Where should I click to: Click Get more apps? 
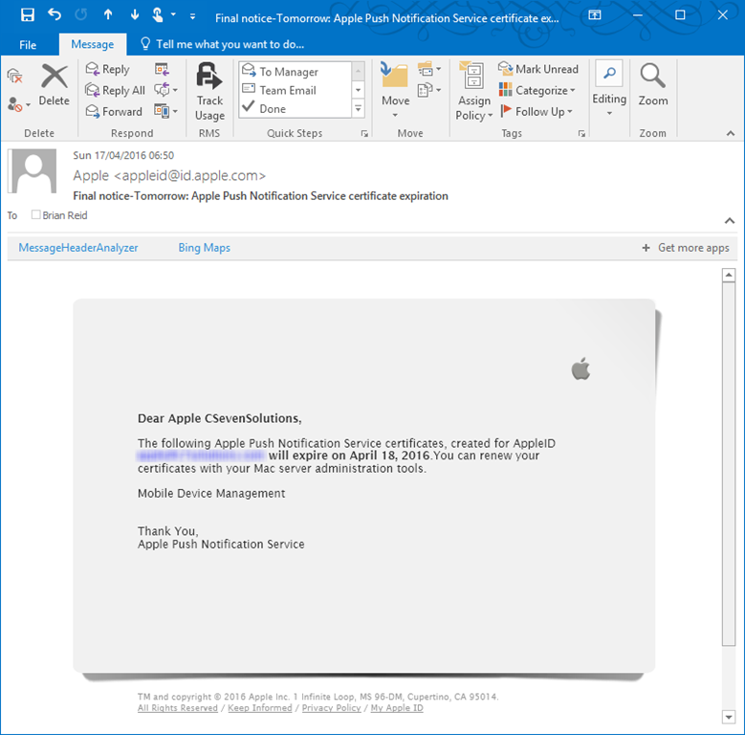[686, 248]
